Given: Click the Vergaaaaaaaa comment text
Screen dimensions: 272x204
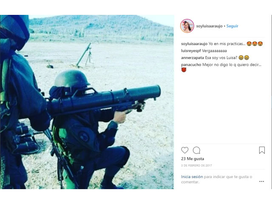Looking at the screenshot, I should [214, 51].
